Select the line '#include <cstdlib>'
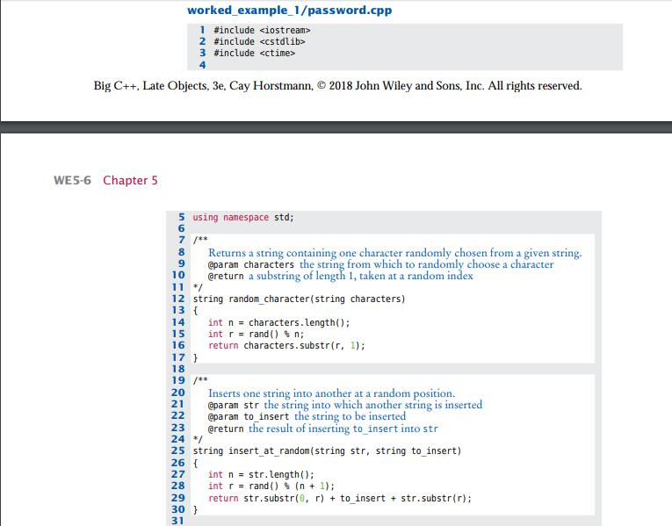Viewport: 672px width, 526px height. coord(259,41)
